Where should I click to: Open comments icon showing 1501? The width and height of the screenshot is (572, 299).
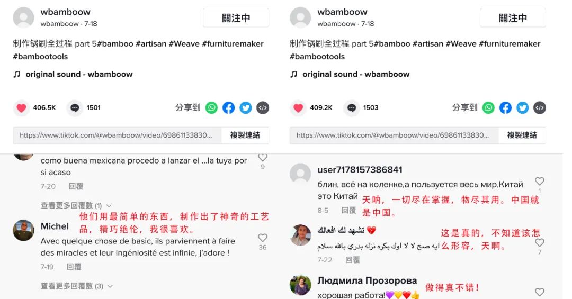(75, 108)
